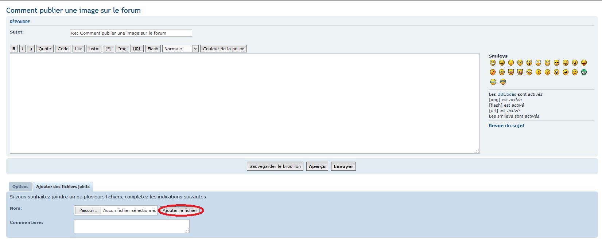Insert the rolling-eyes smiley
This screenshot has height=245, width=602.
529,72
